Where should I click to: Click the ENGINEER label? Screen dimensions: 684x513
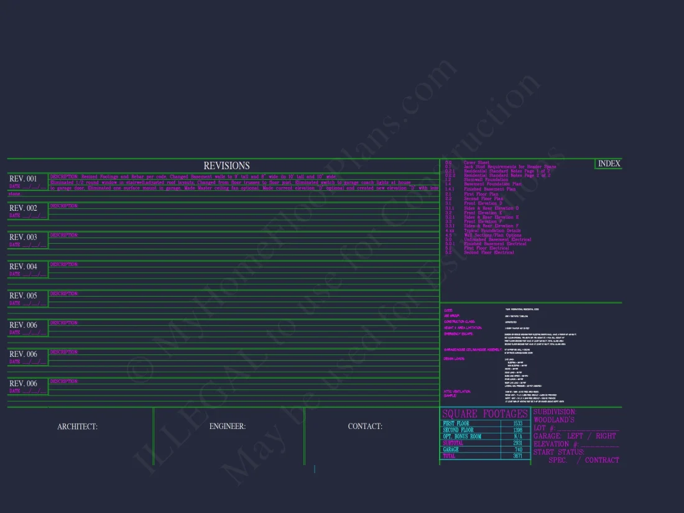227,427
